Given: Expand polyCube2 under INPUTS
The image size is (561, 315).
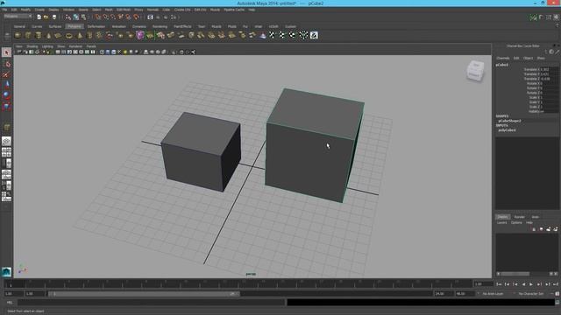Looking at the screenshot, I should click(x=507, y=130).
